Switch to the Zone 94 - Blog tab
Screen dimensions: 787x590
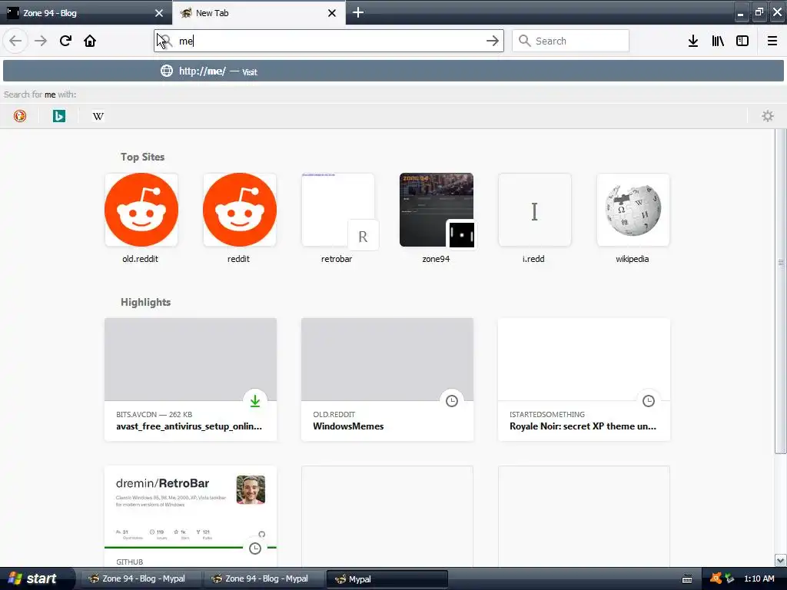click(x=85, y=12)
